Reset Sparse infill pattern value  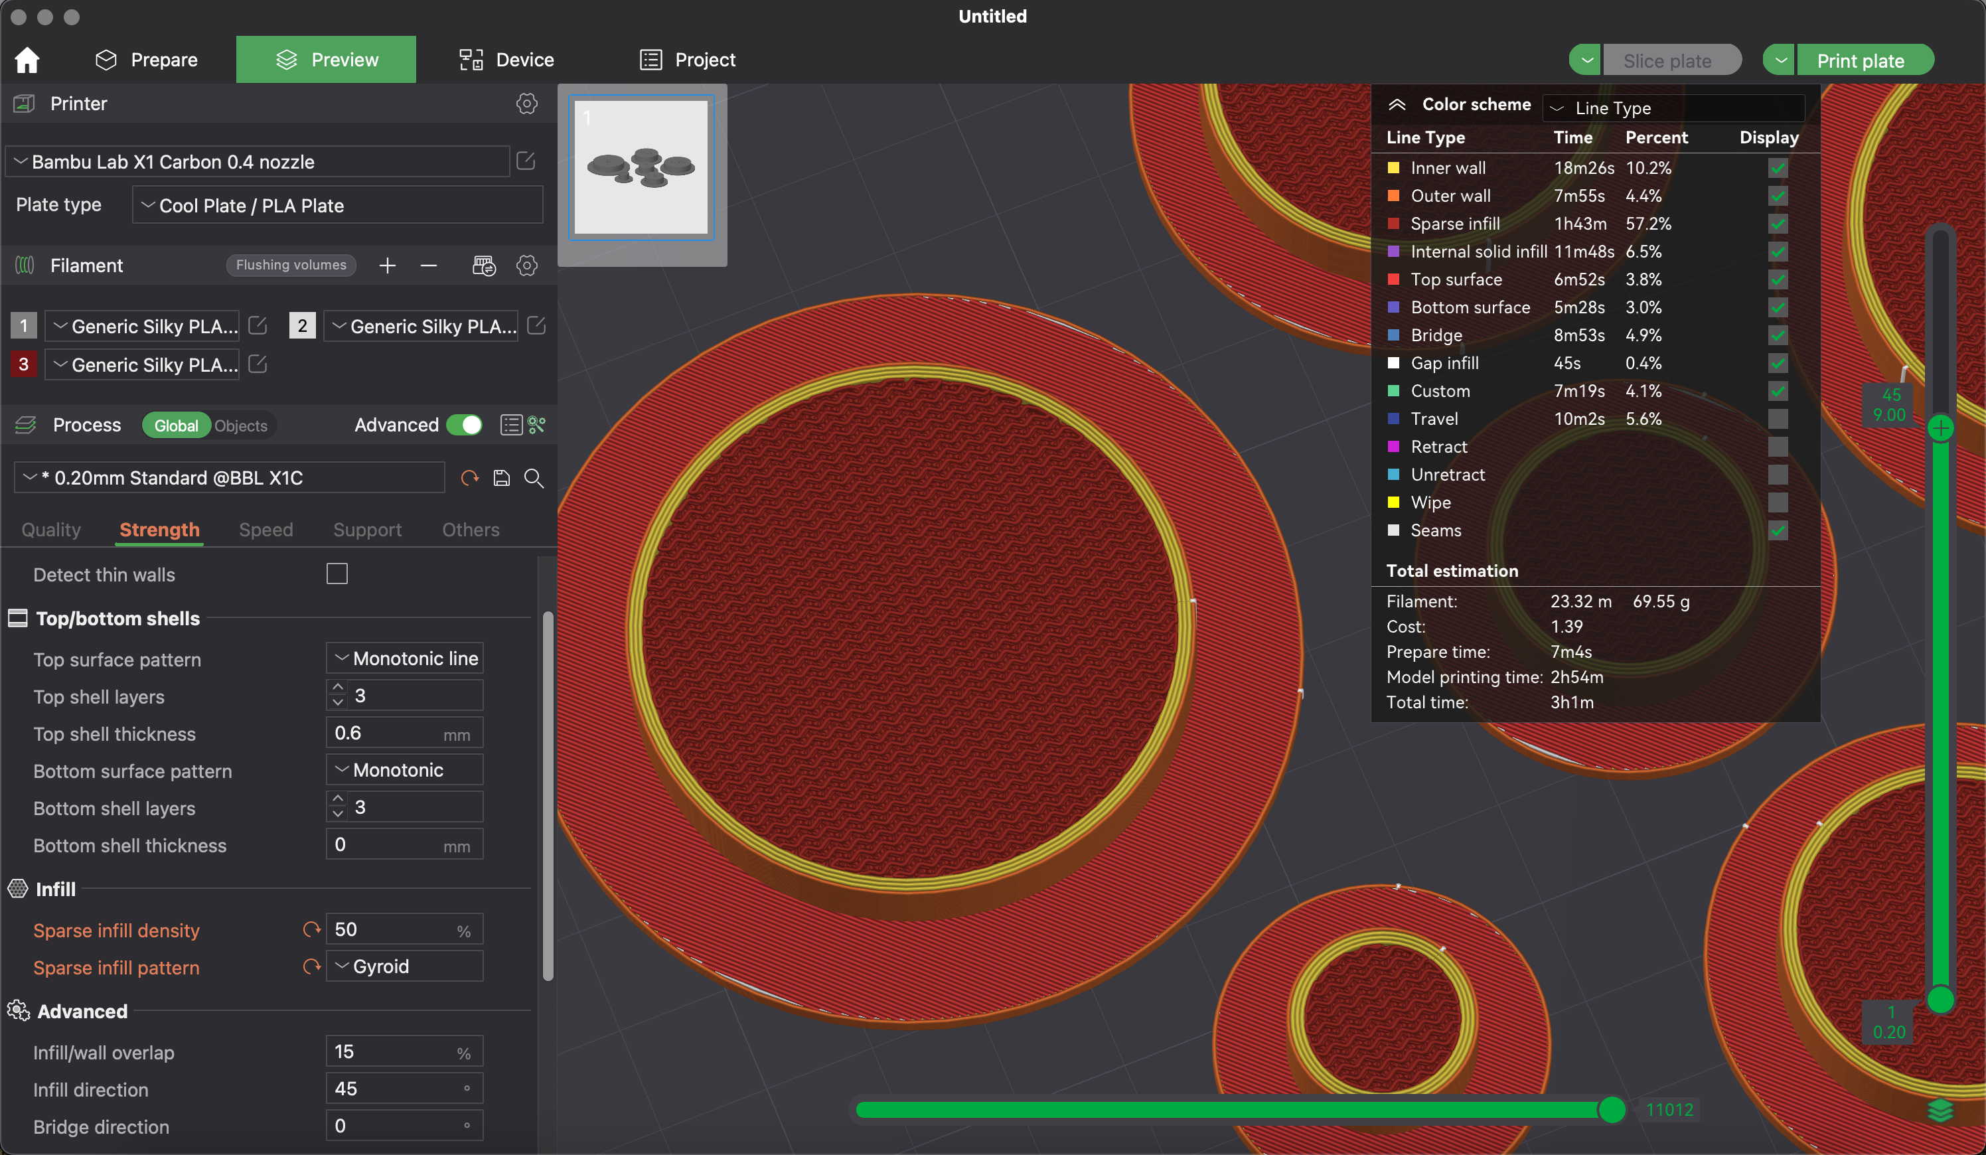point(312,966)
